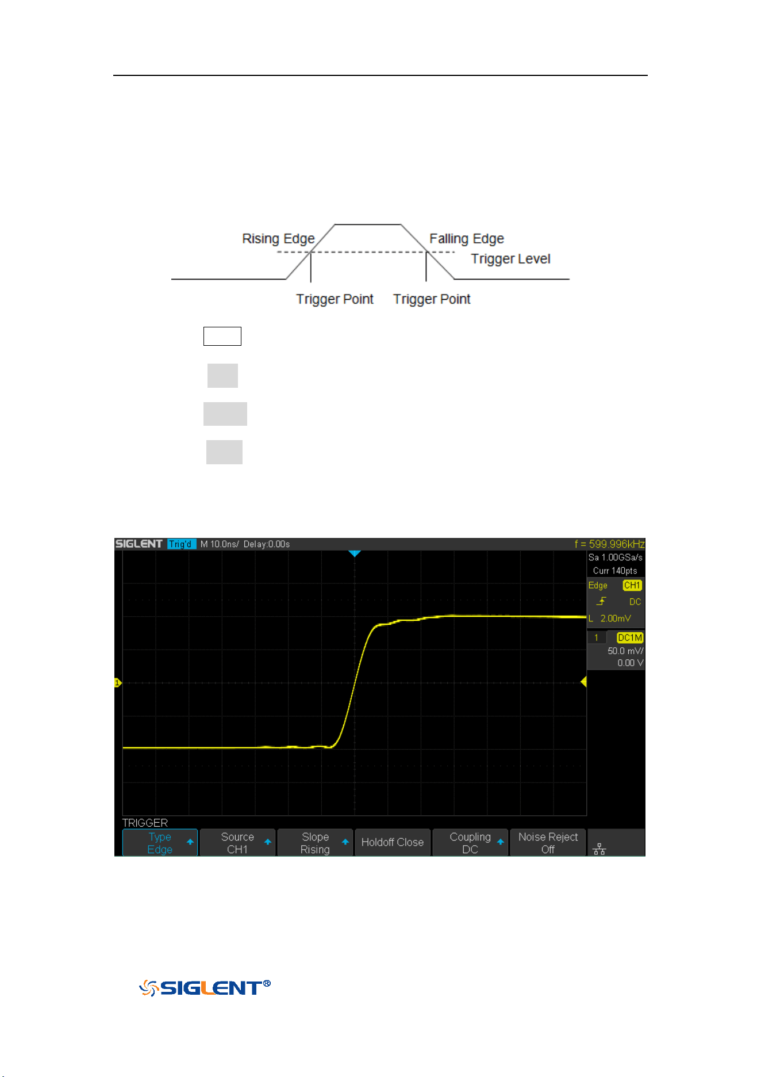Click the 50.0 mV/ scale readout
Viewport: 761px width, 1077px height.
coord(625,651)
